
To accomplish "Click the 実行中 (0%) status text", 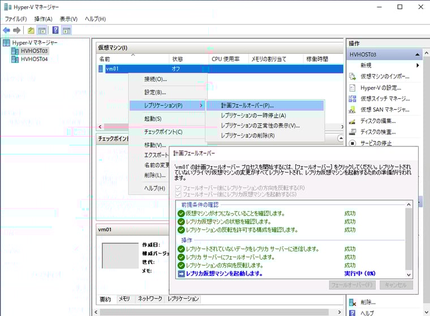I will pyautogui.click(x=360, y=274).
